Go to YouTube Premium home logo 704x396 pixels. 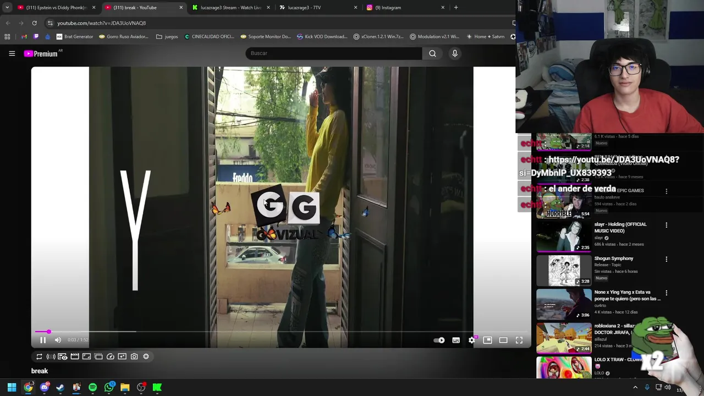(x=41, y=53)
